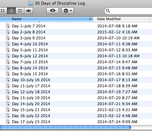Click file icon of Day 17-July 23 2014

[x=8, y=122]
